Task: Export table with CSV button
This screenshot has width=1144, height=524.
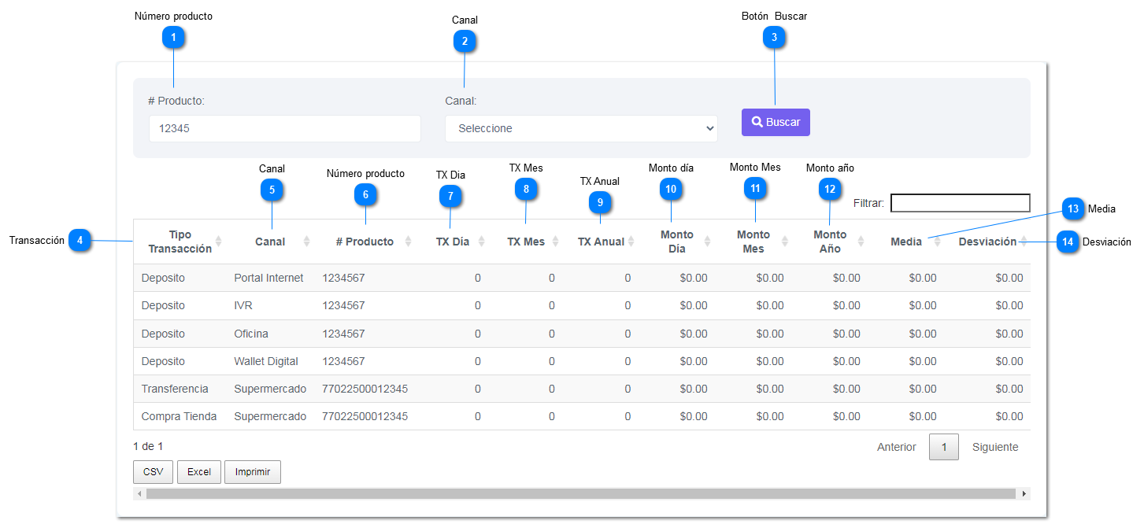Action: click(153, 472)
